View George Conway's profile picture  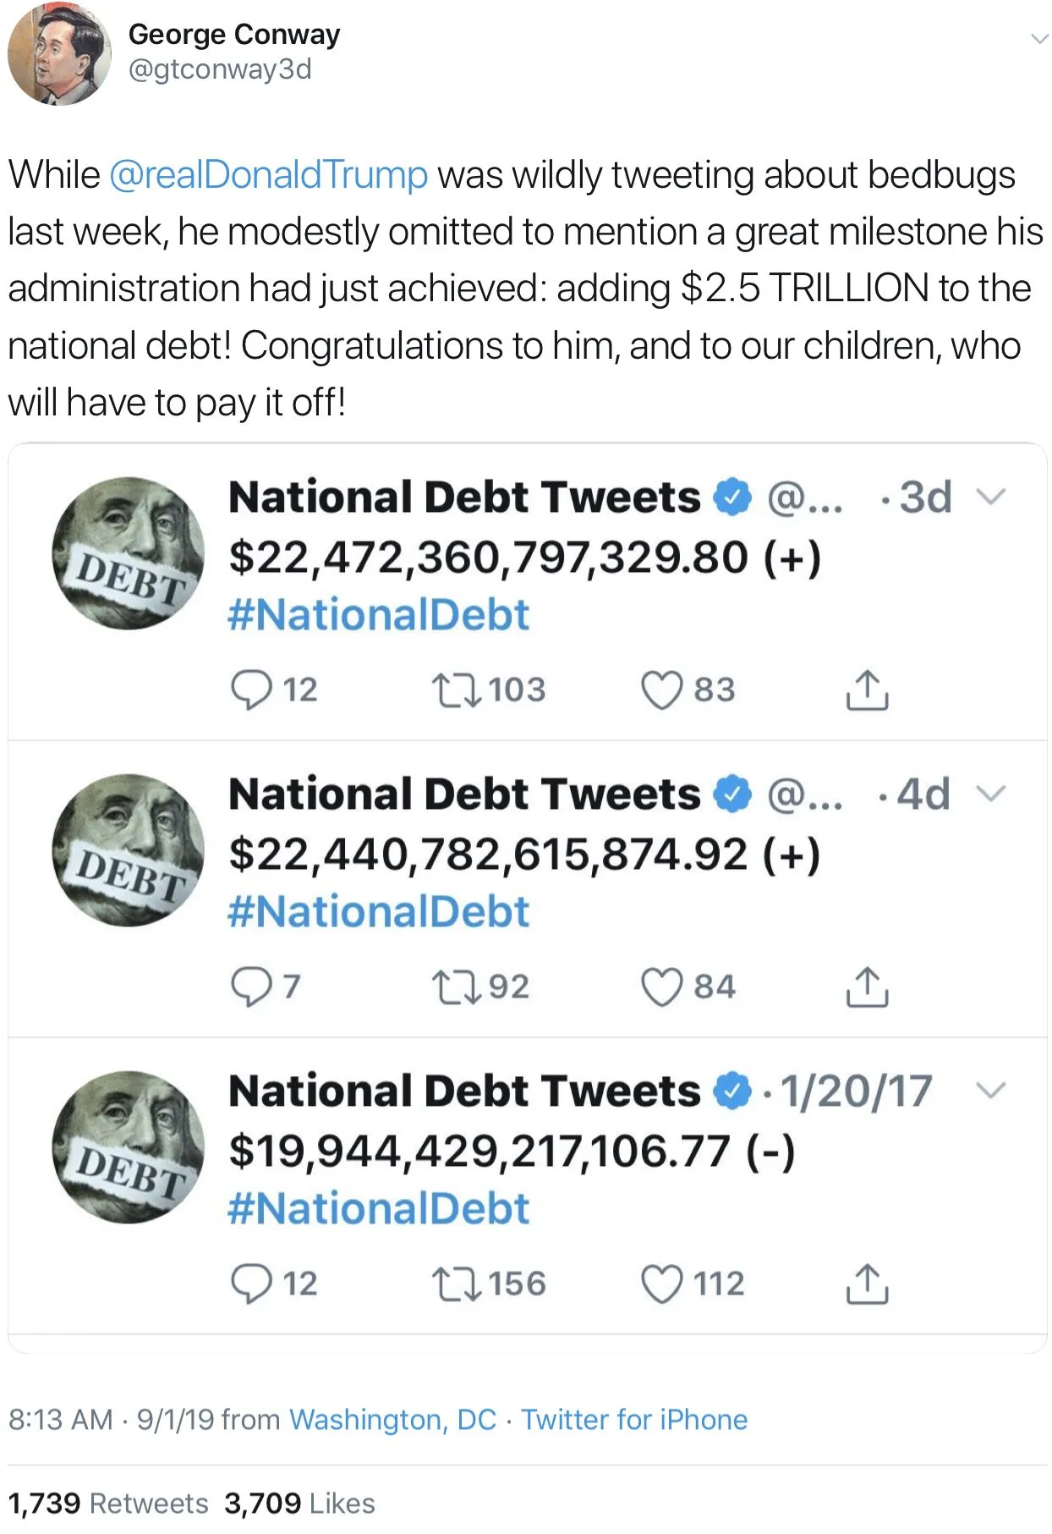coord(59,53)
